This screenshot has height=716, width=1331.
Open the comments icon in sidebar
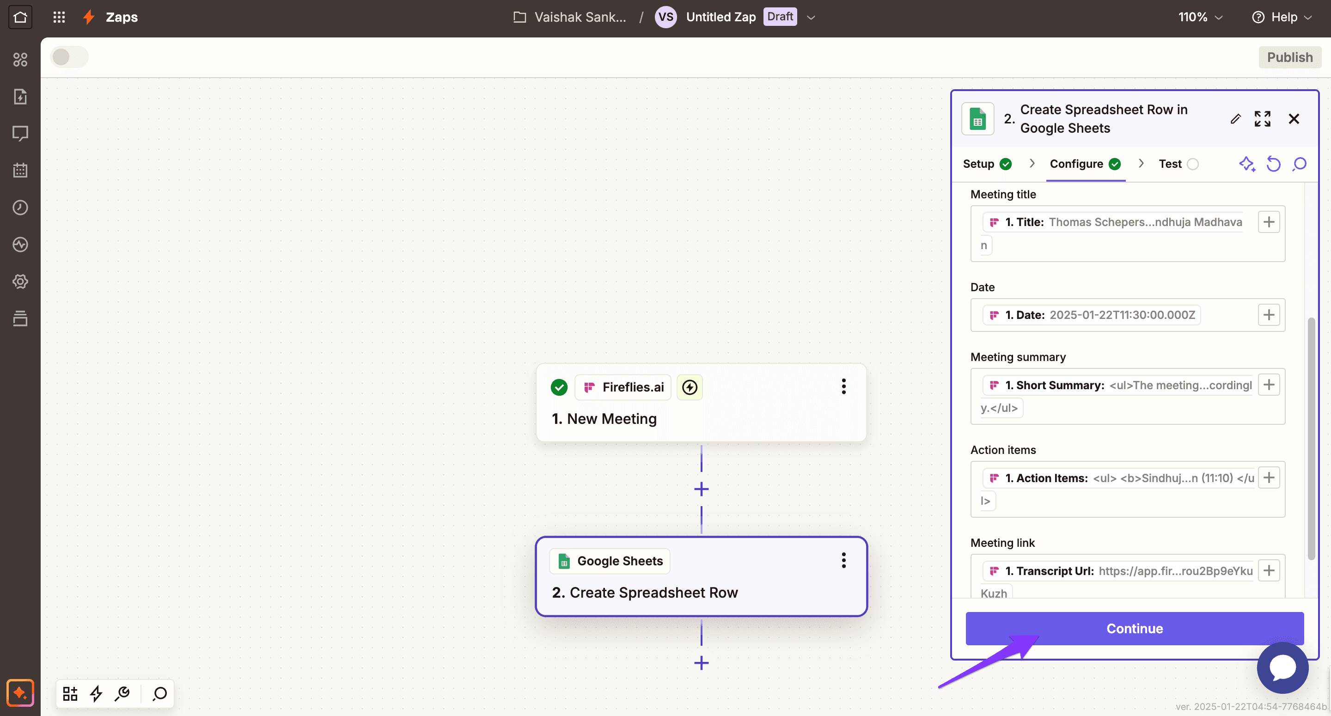(20, 134)
